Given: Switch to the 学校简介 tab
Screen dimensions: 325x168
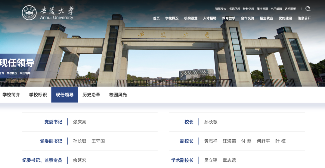Looking at the screenshot, I should point(11,95).
